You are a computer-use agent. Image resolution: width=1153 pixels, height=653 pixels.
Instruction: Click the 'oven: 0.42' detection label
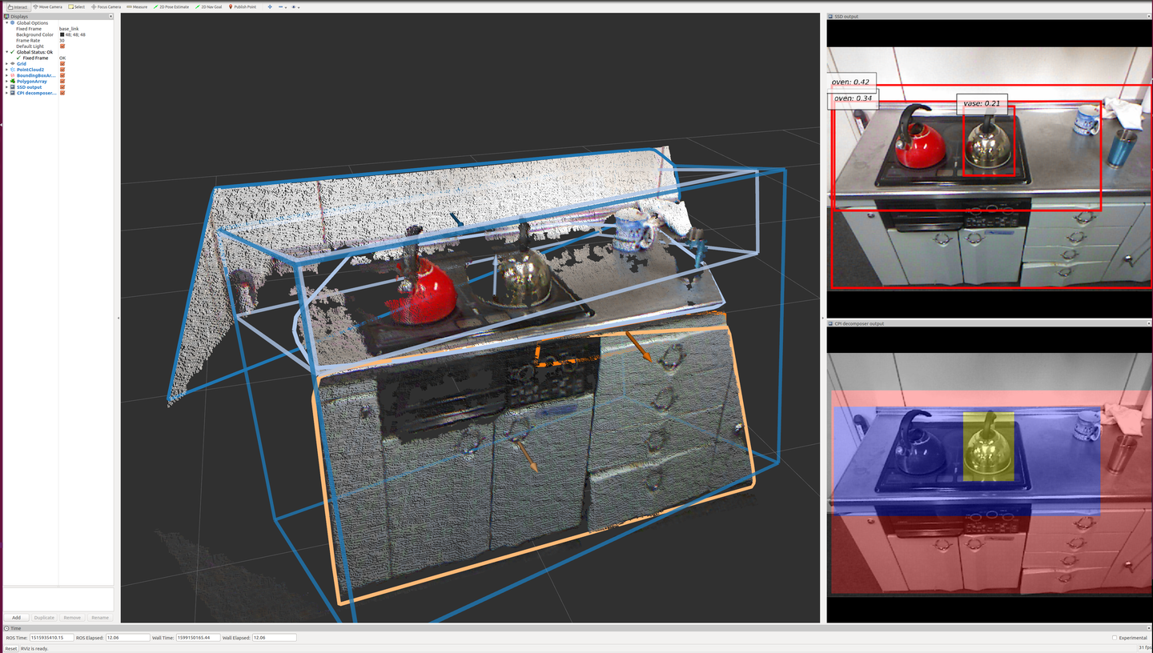coord(850,82)
